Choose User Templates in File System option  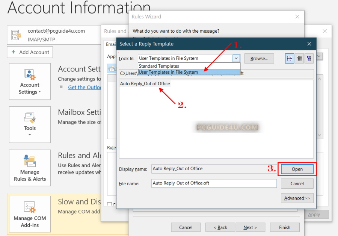coord(168,72)
